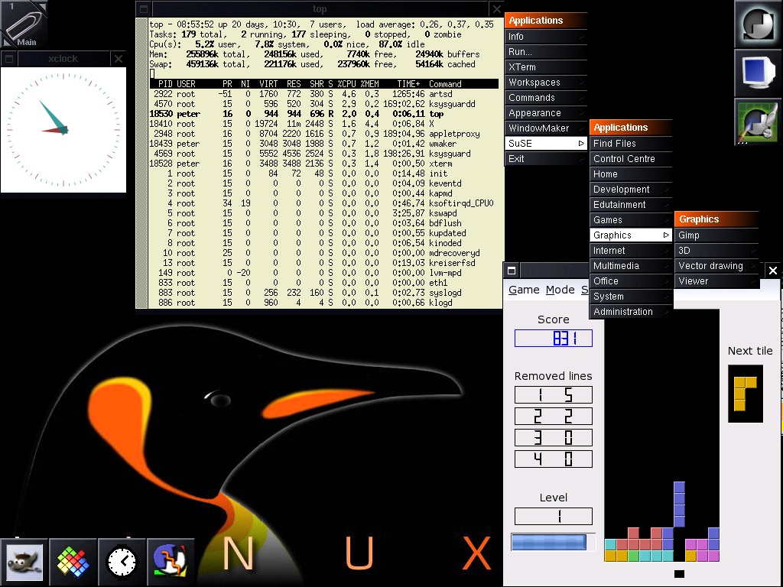Choose Exit in the Applications menu

(546, 159)
